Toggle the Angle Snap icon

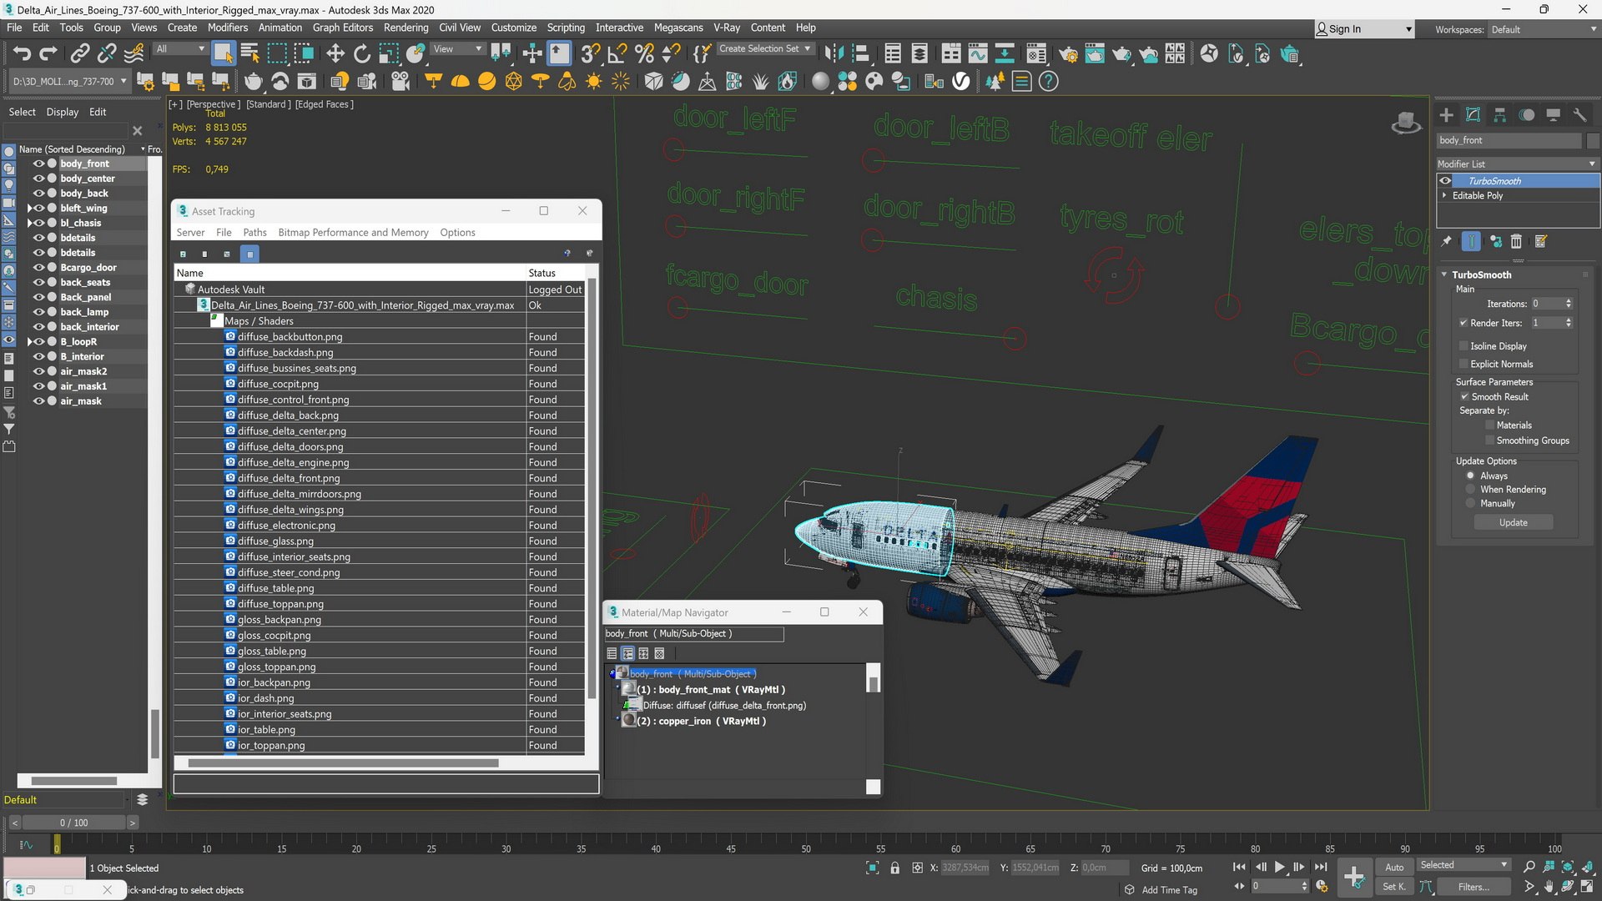click(617, 54)
